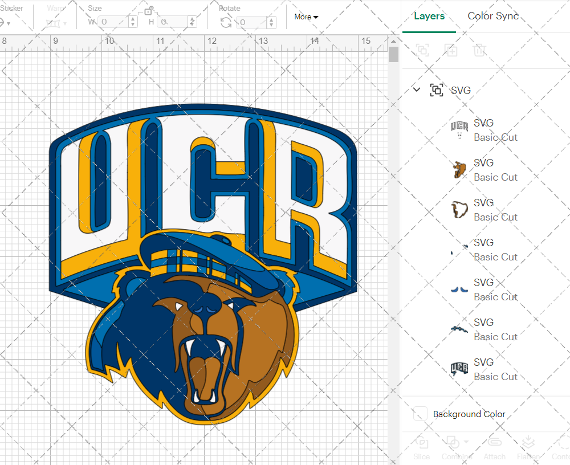Click inside the Width input field
The image size is (570, 465).
(x=114, y=22)
